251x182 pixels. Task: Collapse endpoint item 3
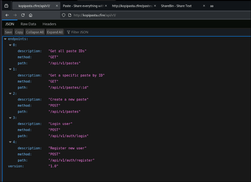(x=10, y=118)
